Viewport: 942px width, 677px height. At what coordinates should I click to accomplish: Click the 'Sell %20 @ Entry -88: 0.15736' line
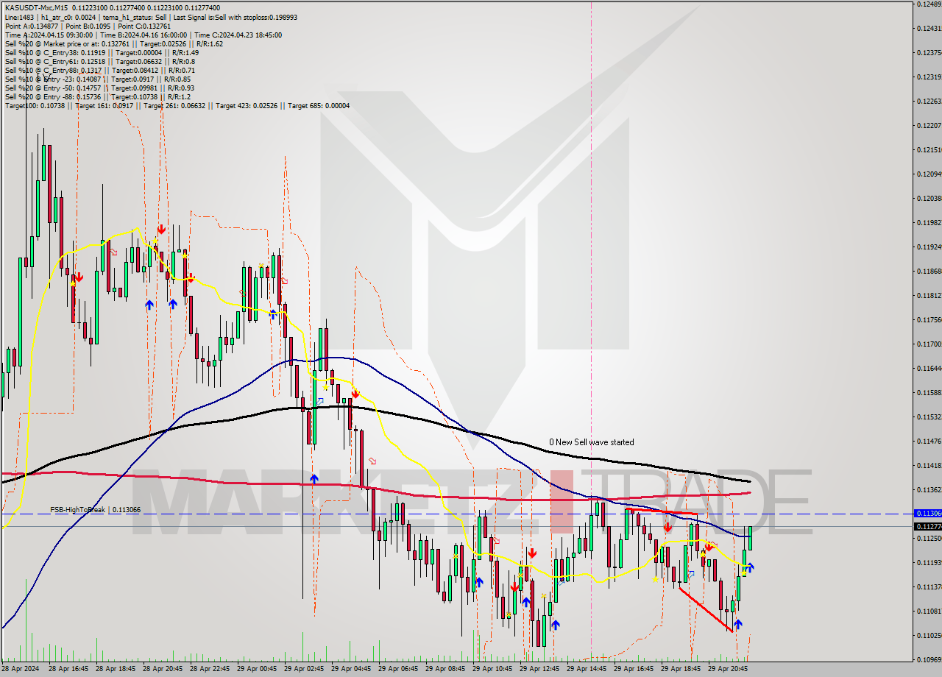97,96
